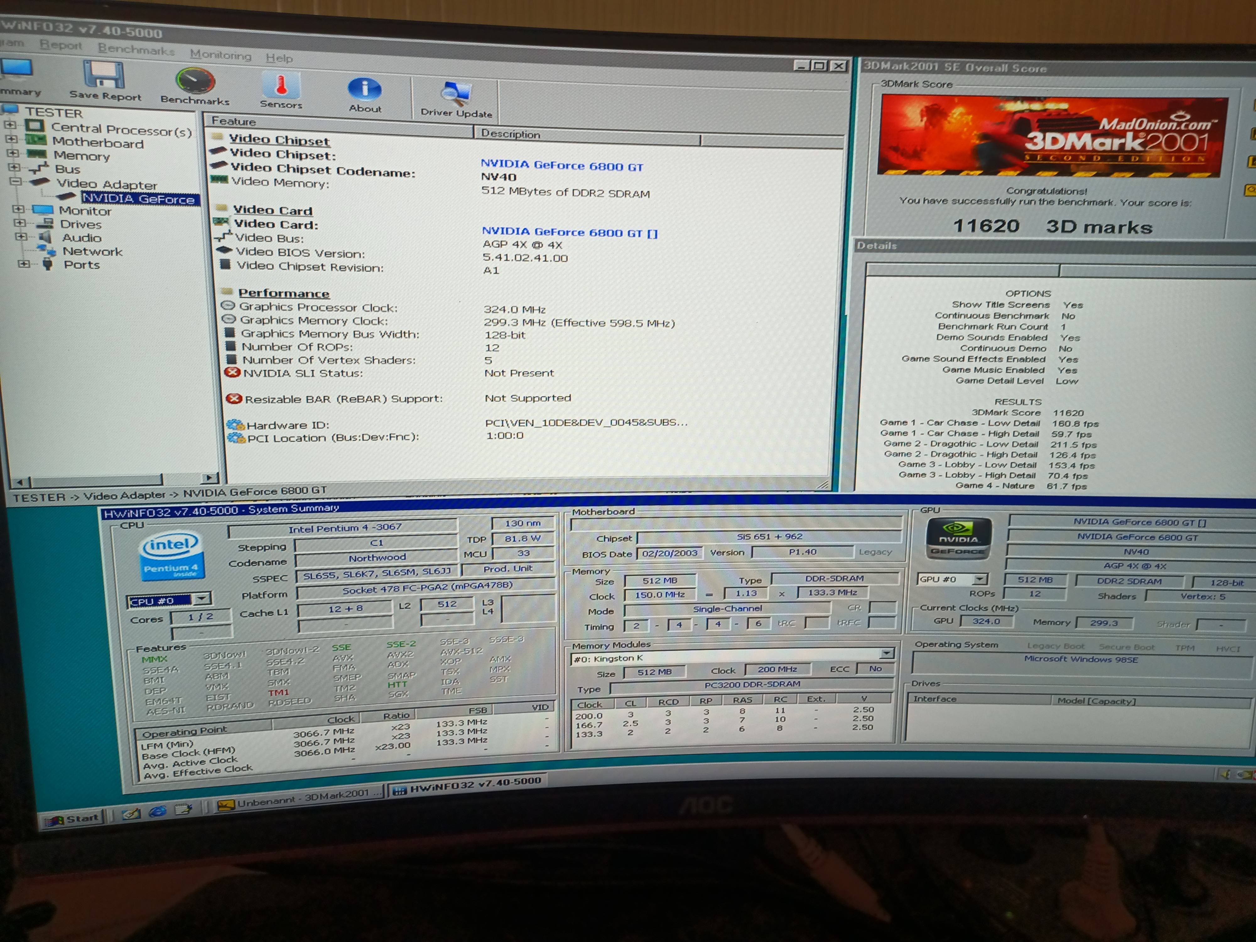Viewport: 1256px width, 942px height.
Task: Expand the Bus branch
Action: pyautogui.click(x=14, y=167)
